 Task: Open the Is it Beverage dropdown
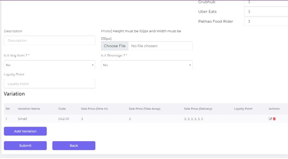click(147, 65)
